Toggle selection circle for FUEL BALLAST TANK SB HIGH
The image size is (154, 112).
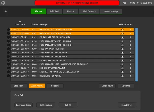click(x=8, y=57)
